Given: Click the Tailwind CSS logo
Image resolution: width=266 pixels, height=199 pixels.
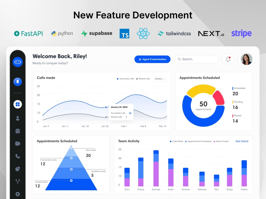Looking at the screenshot, I should tap(174, 33).
